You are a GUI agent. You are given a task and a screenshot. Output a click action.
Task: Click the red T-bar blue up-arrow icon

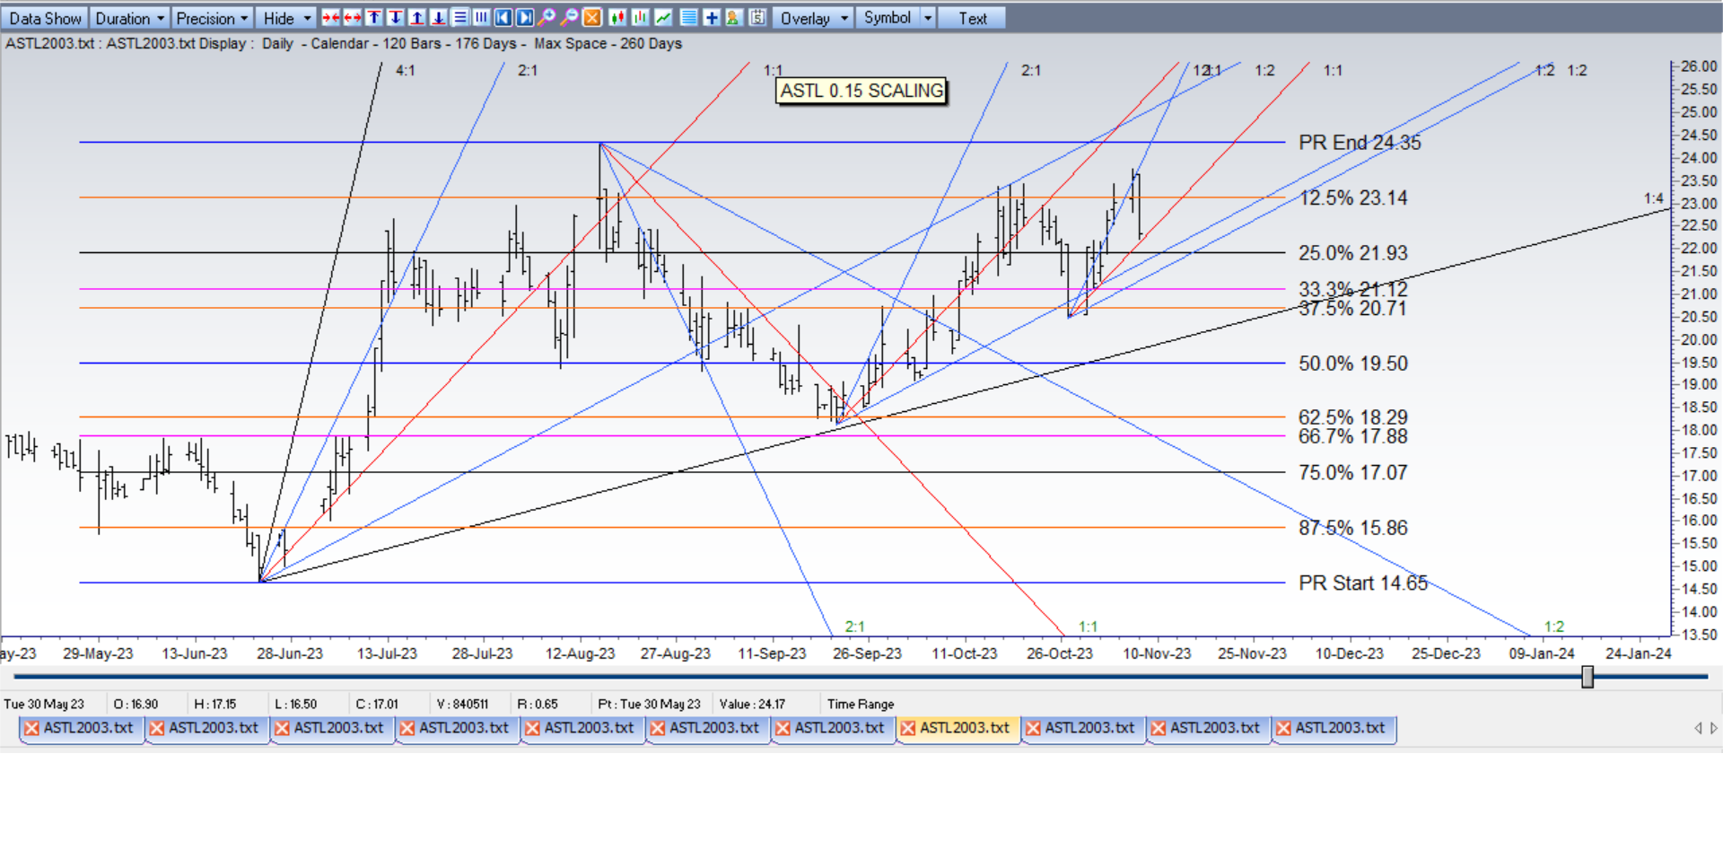(373, 18)
